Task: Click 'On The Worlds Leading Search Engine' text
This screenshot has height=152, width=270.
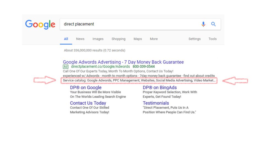Action: (98, 97)
